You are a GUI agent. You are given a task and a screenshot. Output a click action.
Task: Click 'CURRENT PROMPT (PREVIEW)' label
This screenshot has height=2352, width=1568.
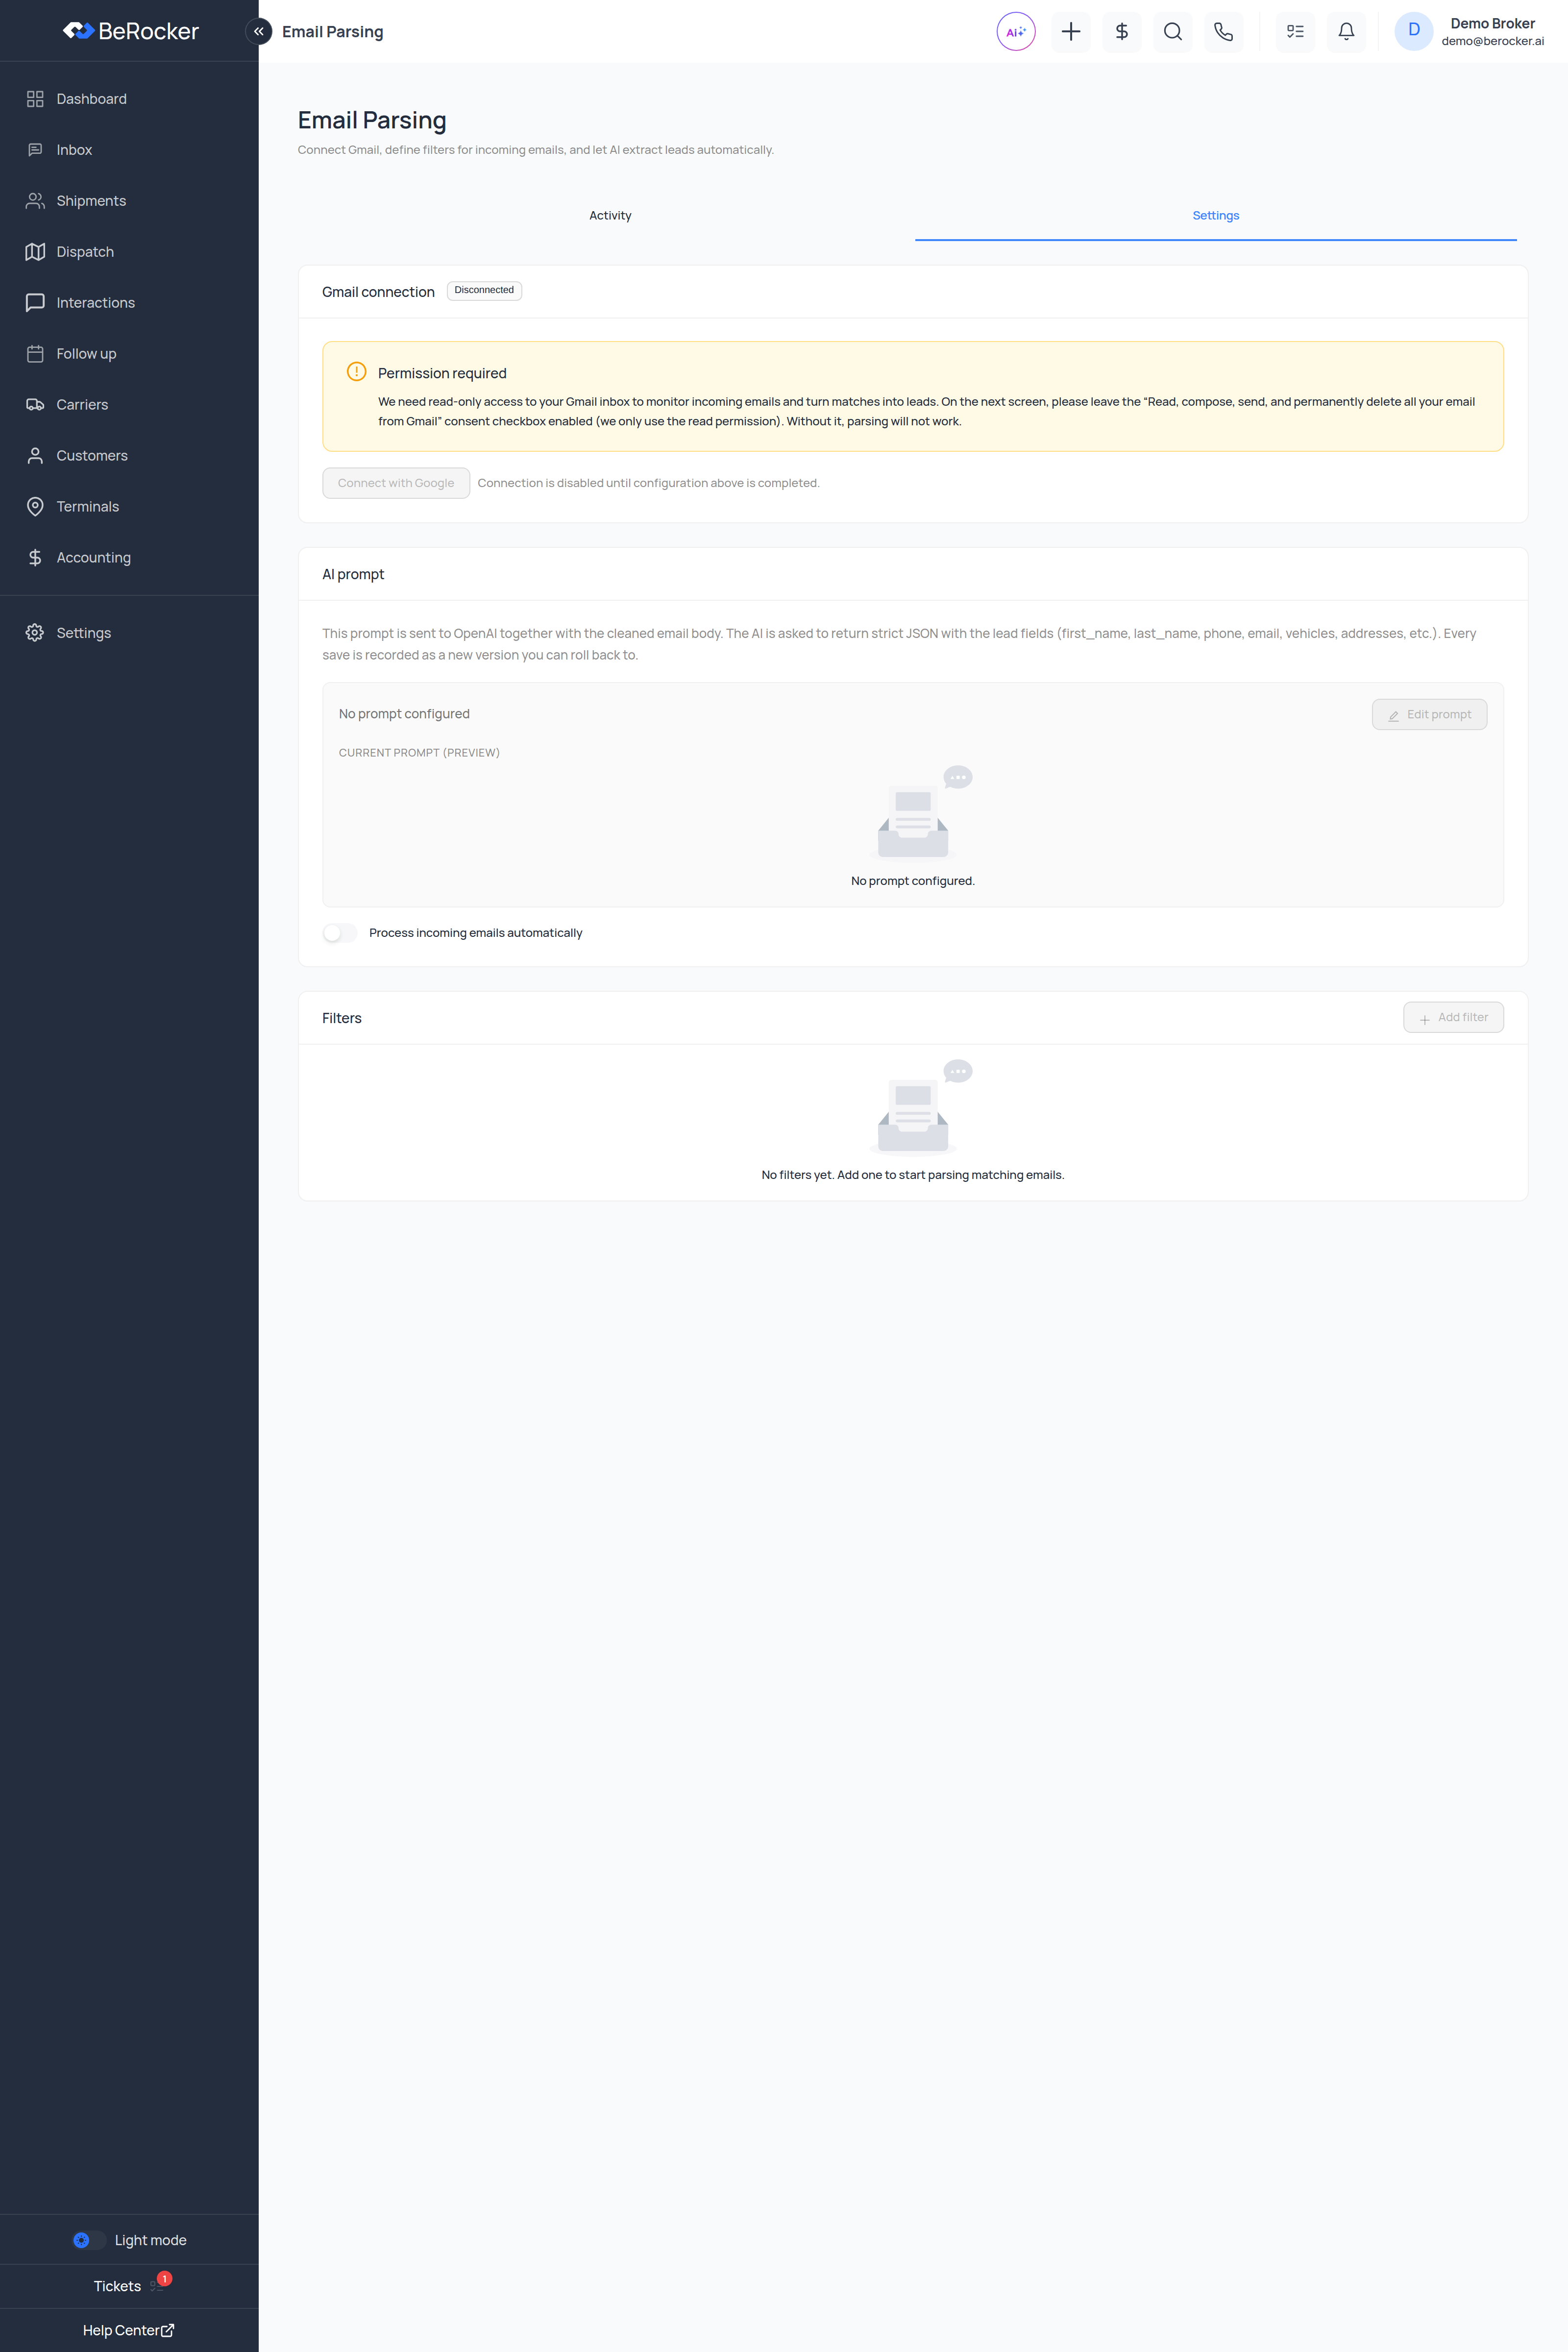tap(419, 753)
